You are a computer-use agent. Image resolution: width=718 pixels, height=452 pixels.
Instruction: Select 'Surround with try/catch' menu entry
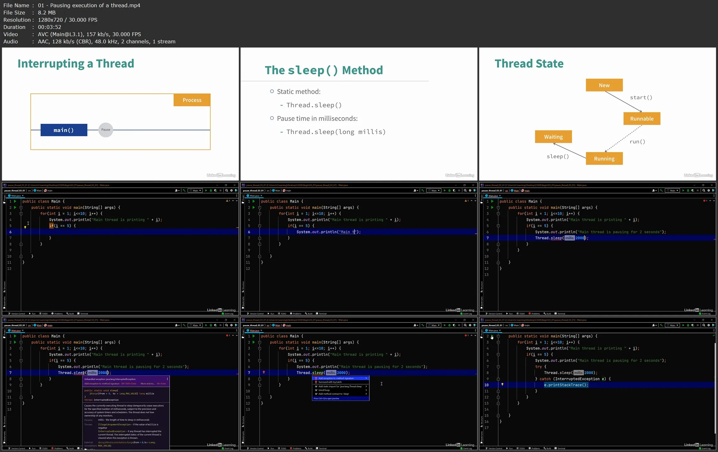[330, 382]
